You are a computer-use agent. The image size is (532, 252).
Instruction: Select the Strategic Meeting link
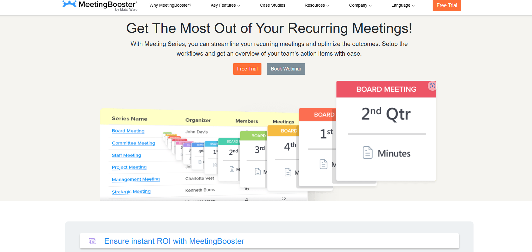(x=131, y=191)
